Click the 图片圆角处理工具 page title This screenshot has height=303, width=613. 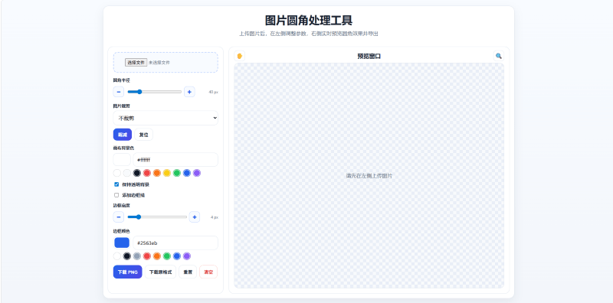click(309, 20)
